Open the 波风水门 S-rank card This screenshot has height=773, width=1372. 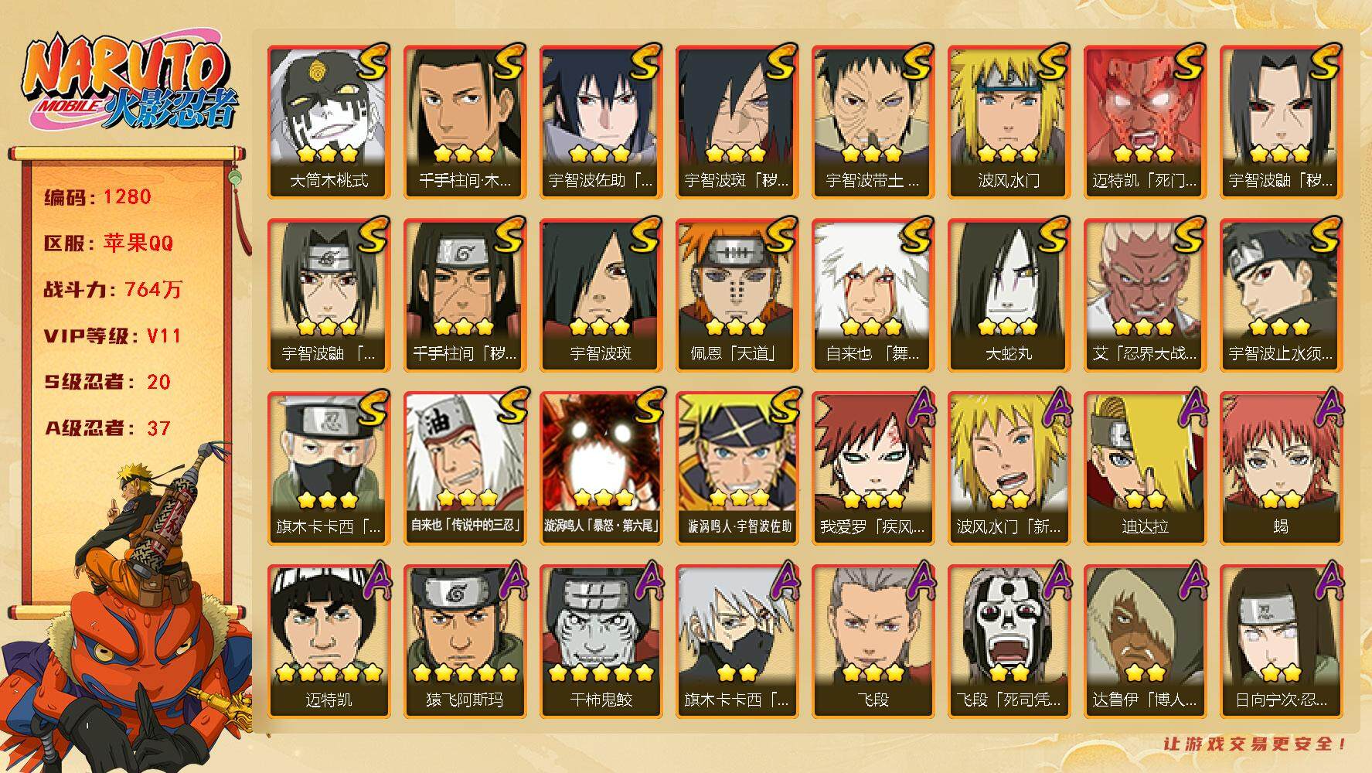click(1009, 122)
